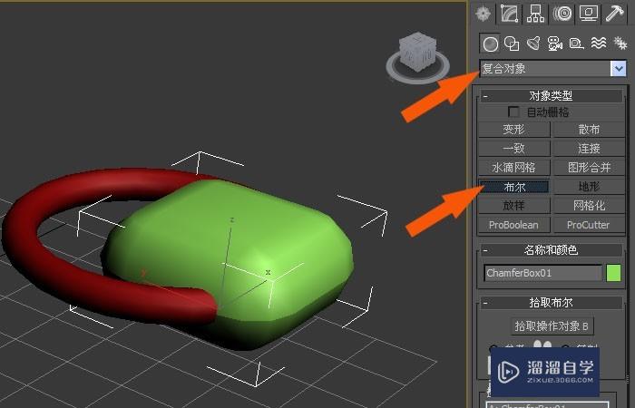Click the 水滴网格 button

tap(514, 168)
